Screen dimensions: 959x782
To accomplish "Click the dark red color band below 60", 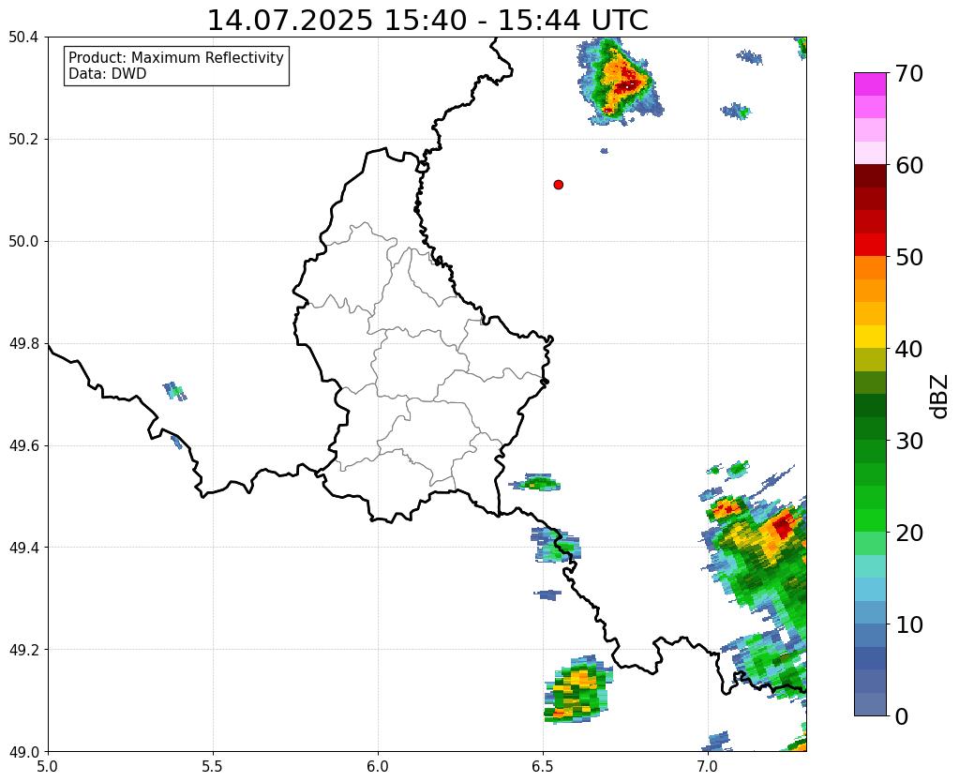I will point(870,176).
